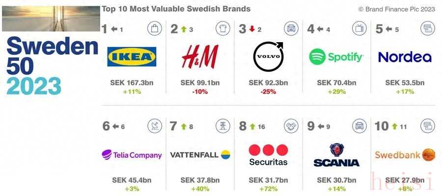Click the car icon in Scania's card
The height and width of the screenshot is (196, 442).
[x=359, y=126]
